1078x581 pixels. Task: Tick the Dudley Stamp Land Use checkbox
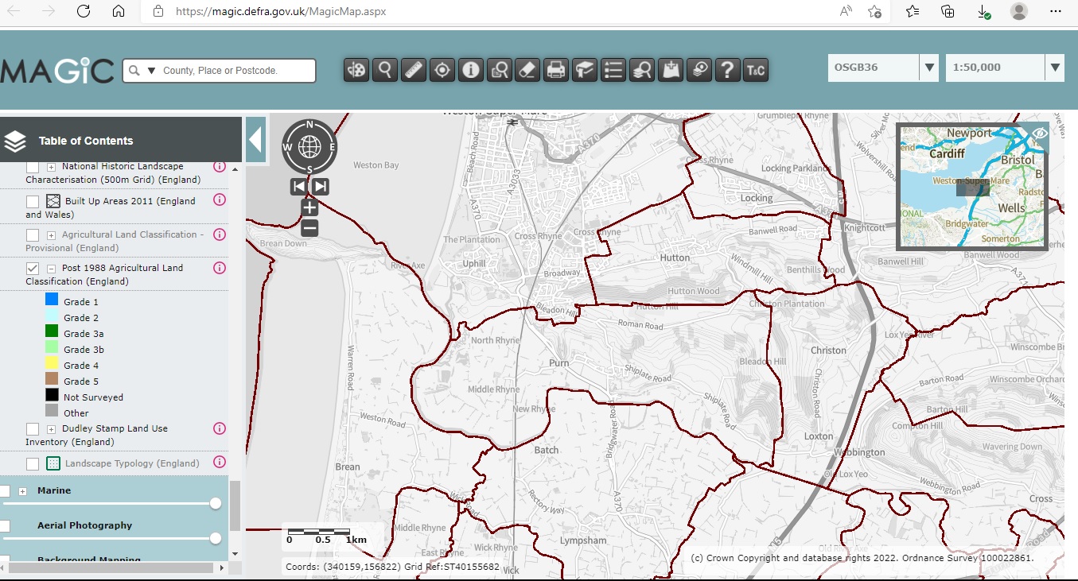33,429
